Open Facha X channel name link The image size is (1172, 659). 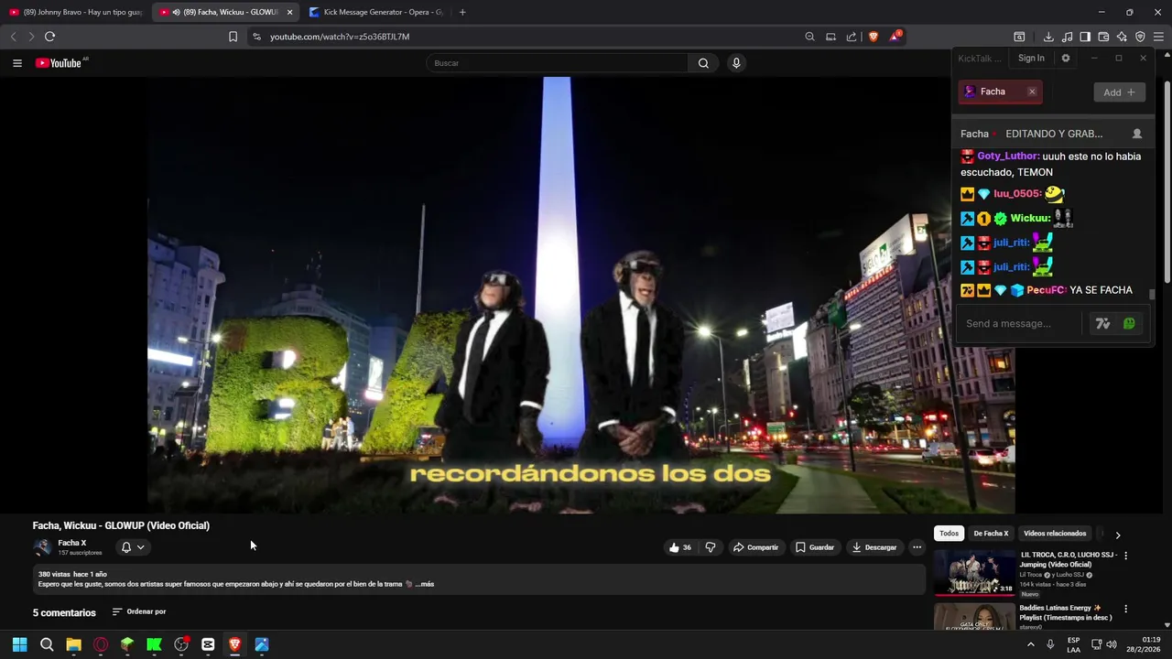tap(72, 543)
